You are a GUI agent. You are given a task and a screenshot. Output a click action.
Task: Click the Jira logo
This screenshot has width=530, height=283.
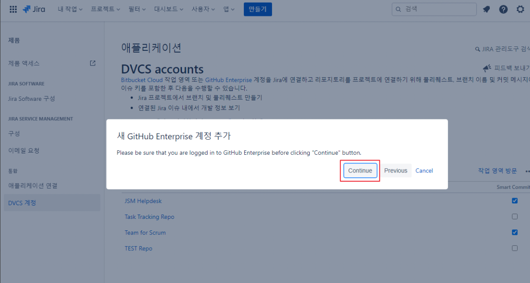coord(34,9)
